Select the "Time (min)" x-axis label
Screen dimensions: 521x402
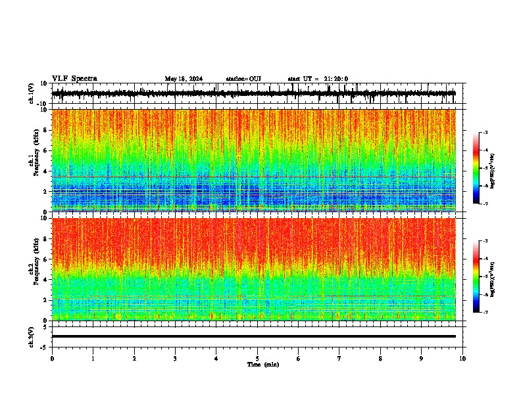coord(263,365)
